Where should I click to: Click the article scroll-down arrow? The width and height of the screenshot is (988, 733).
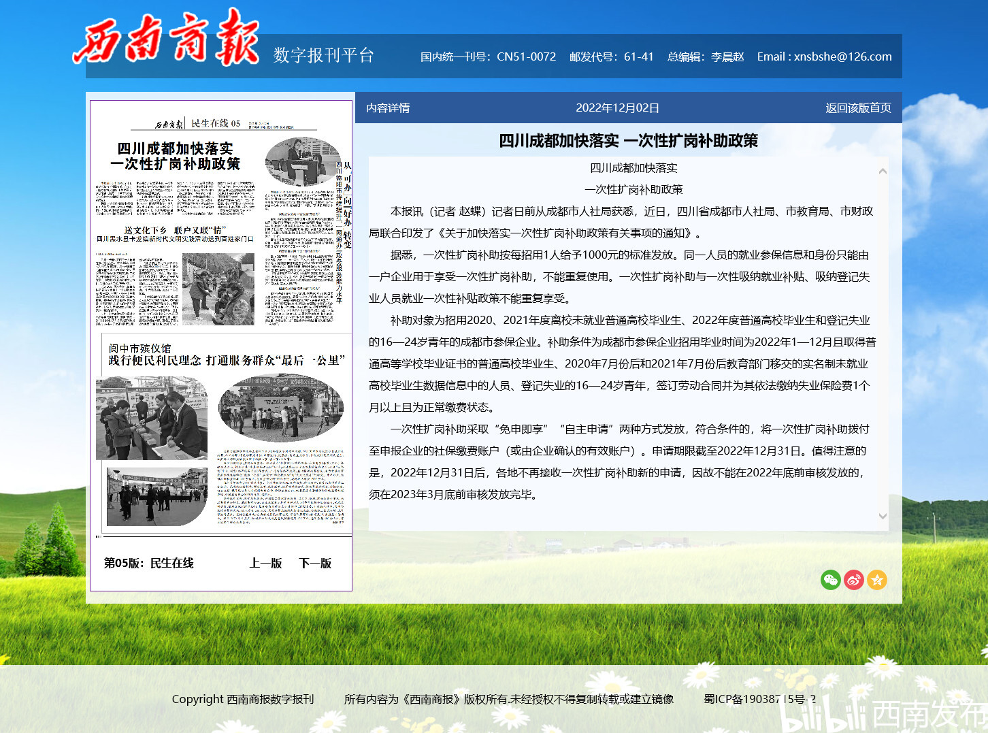883,516
